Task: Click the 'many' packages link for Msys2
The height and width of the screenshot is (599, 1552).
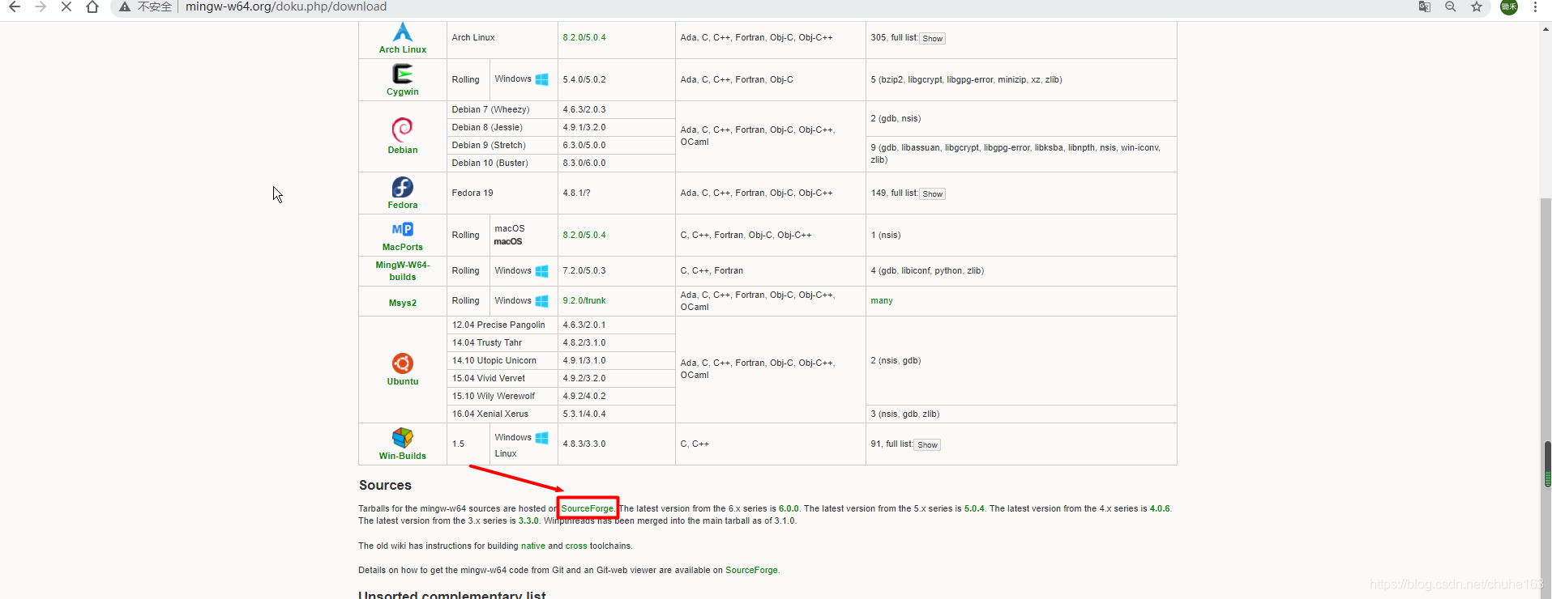Action: (882, 300)
